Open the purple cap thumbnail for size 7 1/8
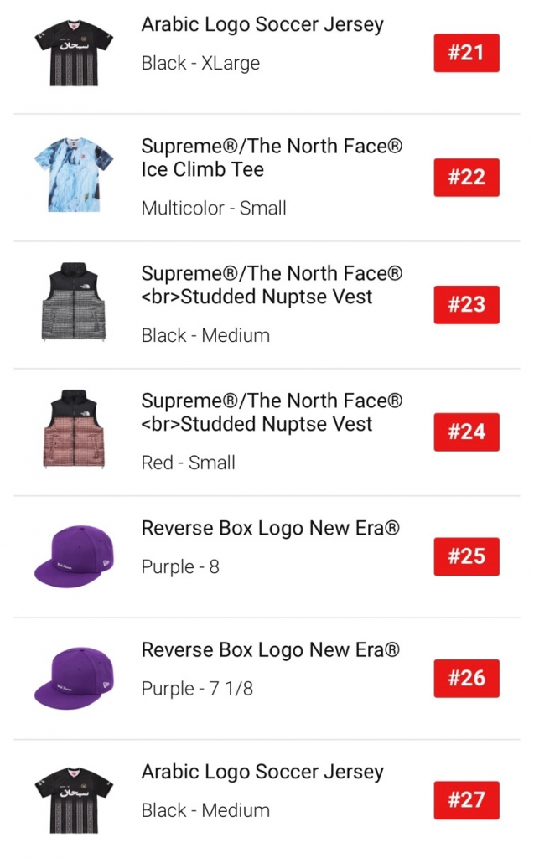This screenshot has height=858, width=534. (74, 678)
